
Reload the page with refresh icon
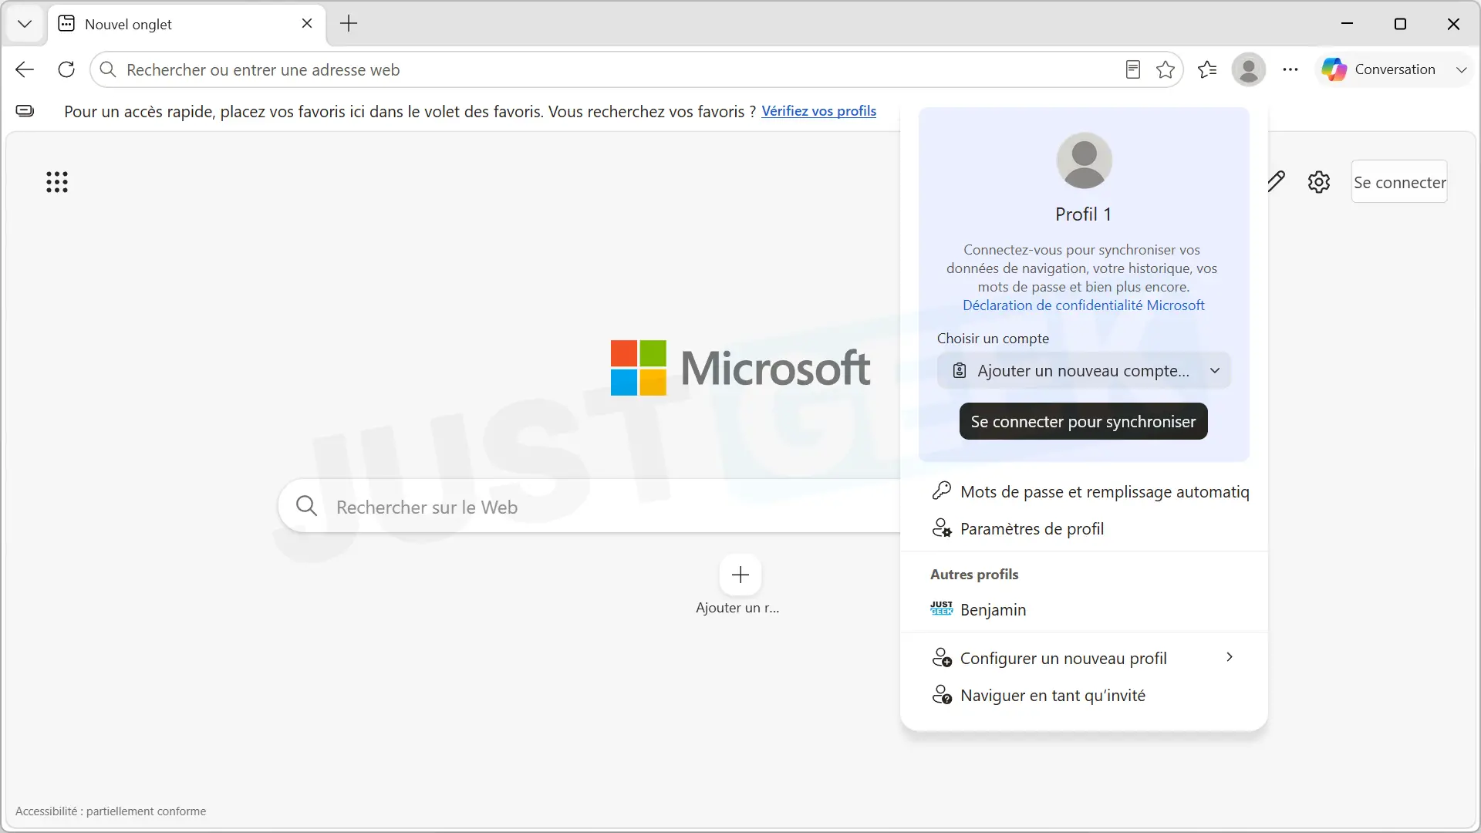point(66,69)
